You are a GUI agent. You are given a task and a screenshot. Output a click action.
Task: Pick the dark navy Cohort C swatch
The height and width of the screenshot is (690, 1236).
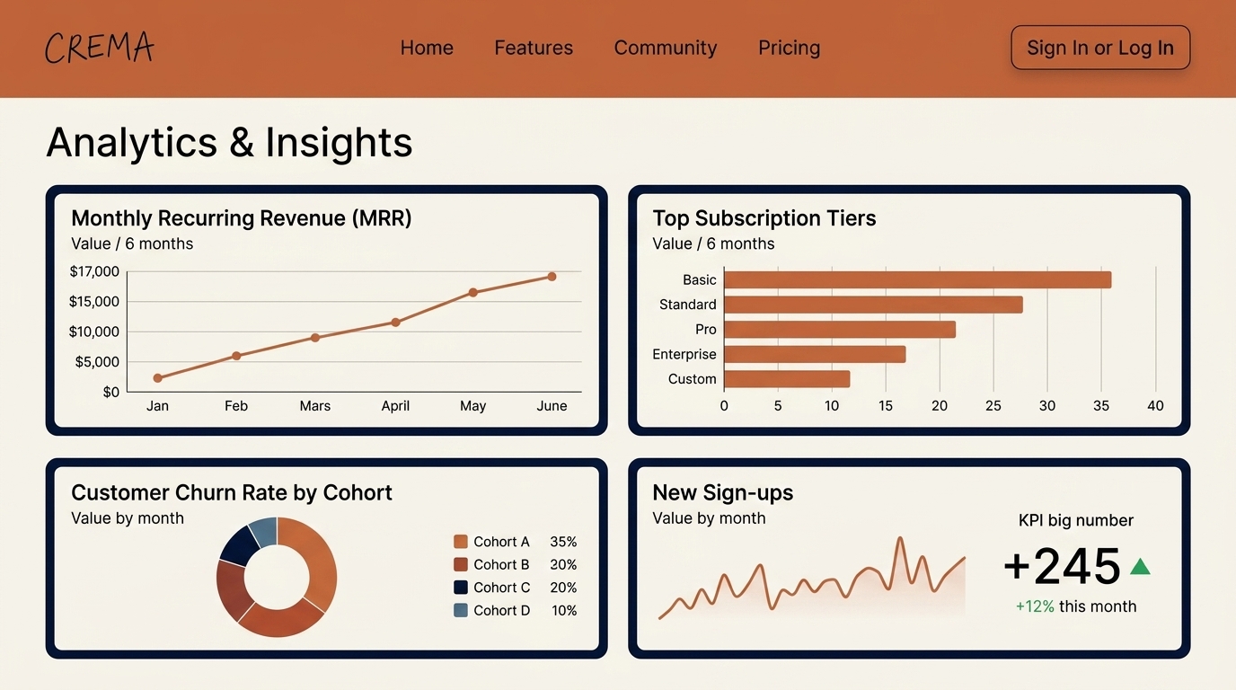461,588
